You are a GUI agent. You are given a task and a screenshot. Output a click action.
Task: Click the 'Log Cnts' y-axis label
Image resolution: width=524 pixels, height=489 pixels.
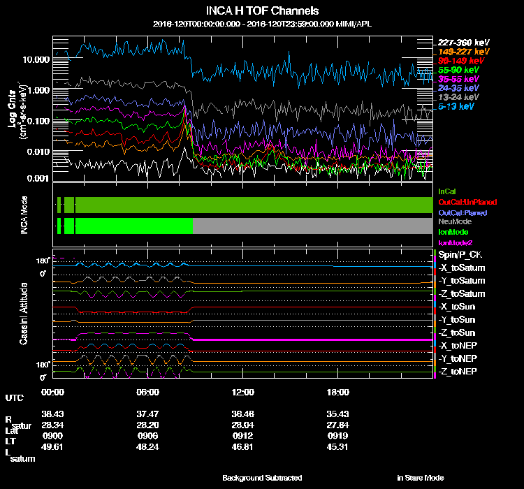[12, 109]
